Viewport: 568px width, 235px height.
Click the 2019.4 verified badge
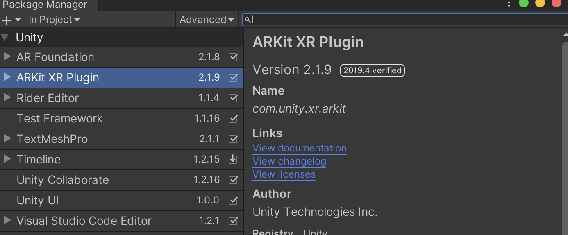[373, 70]
